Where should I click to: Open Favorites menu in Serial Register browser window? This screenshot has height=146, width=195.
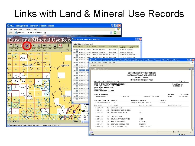tap(105, 62)
